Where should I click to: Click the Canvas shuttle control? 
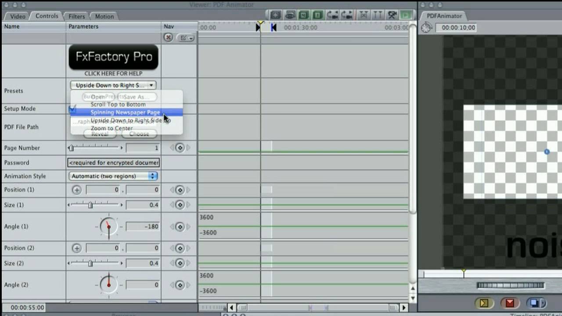click(510, 285)
